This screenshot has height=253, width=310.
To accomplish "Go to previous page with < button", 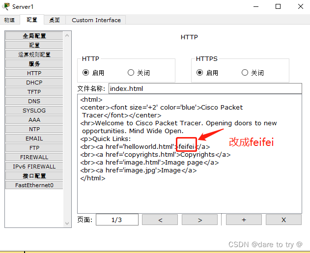I will coord(160,220).
